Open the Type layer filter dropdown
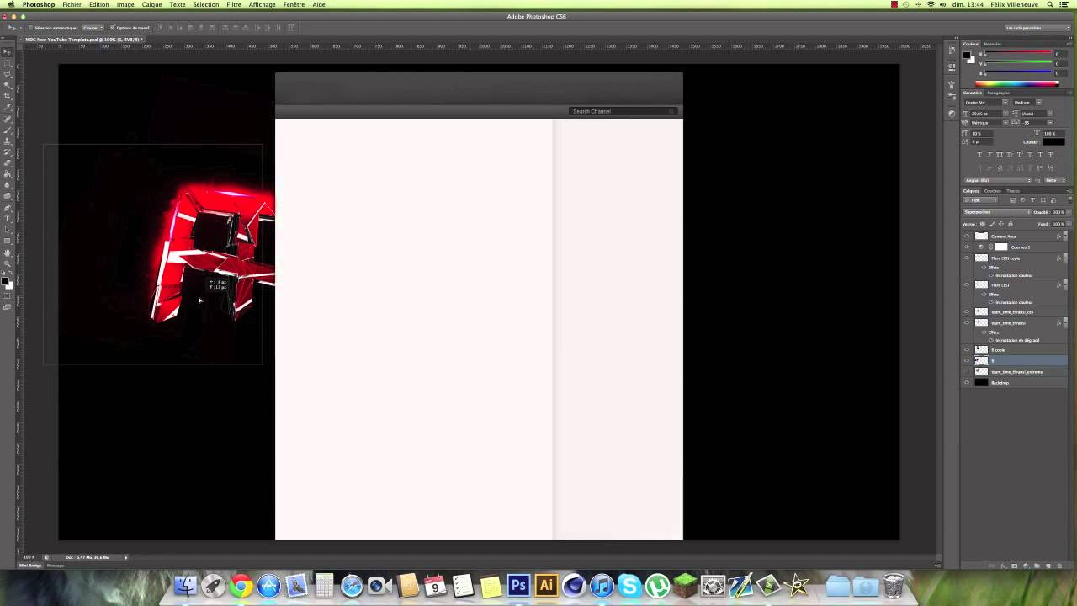1077x606 pixels. (981, 200)
